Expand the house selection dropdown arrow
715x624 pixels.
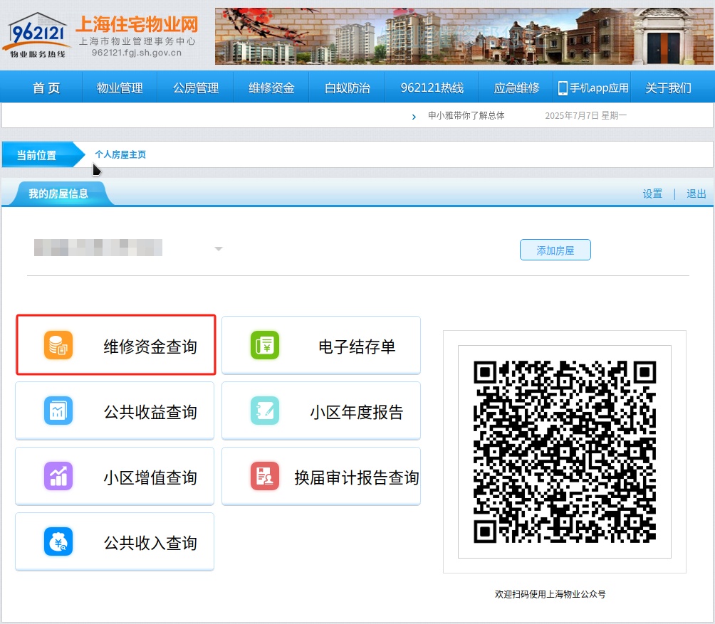pos(219,249)
